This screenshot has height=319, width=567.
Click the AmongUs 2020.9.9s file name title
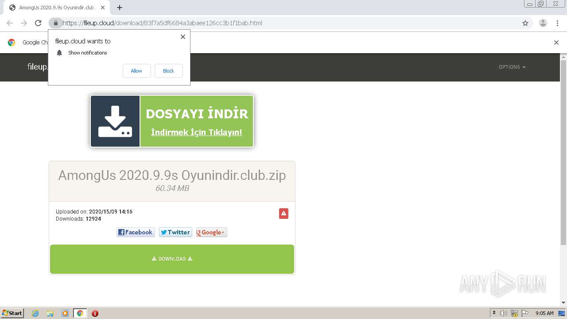172,175
